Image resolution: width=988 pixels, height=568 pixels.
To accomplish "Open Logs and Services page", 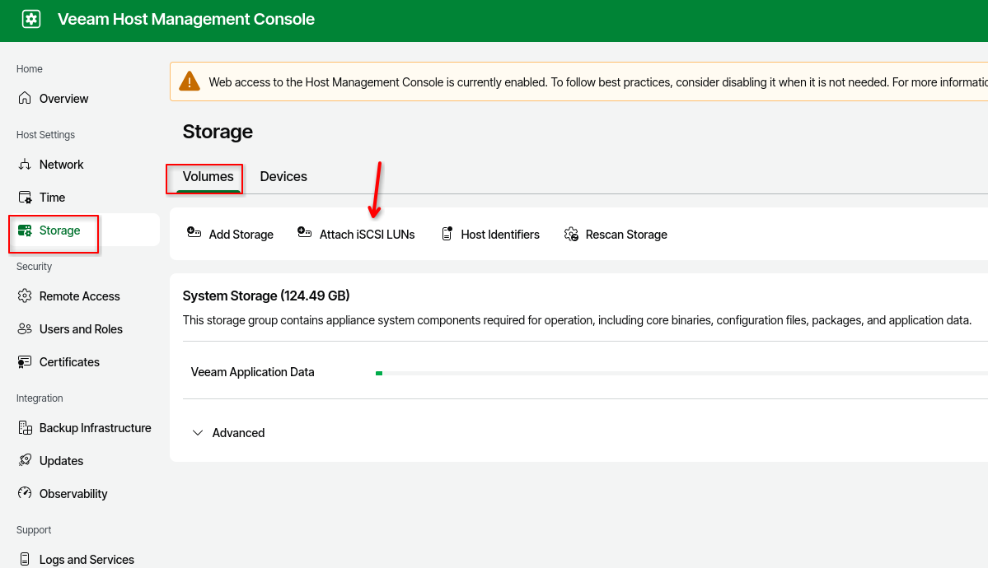I will click(x=87, y=559).
